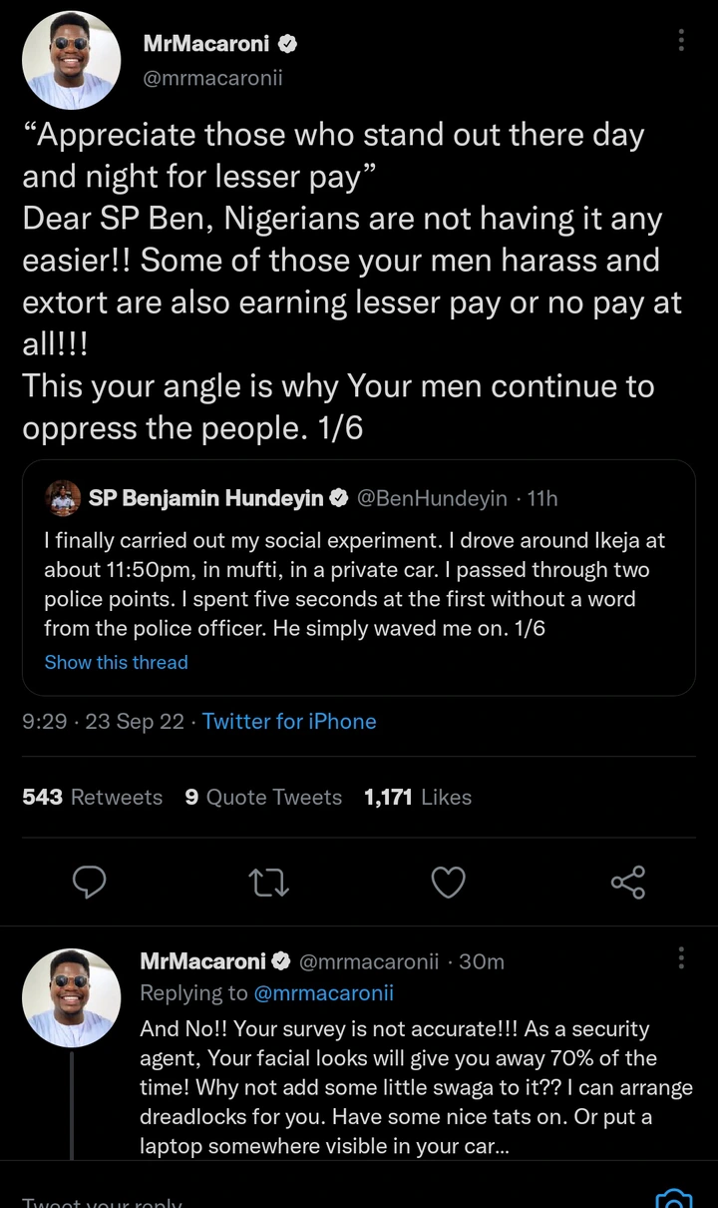
Task: Tap MrMacaroni's verified badge in main tweet
Action: click(288, 44)
